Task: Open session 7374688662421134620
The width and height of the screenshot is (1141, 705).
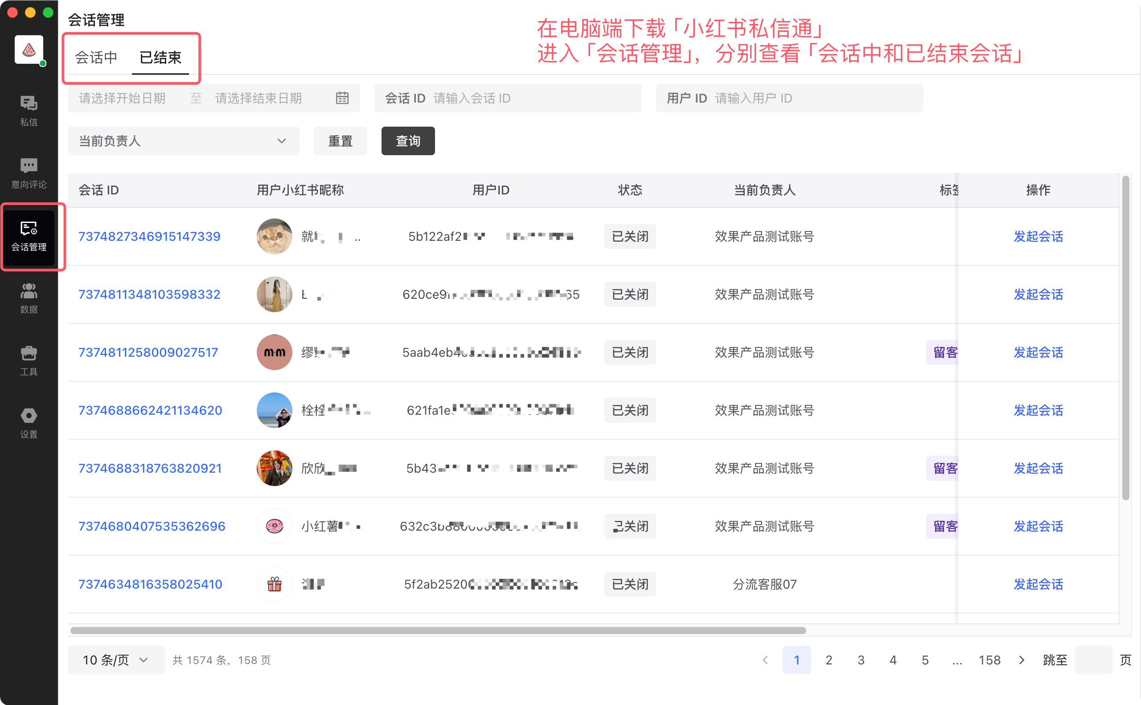Action: pos(150,410)
